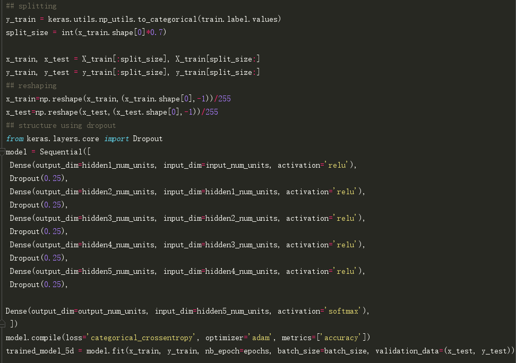This screenshot has height=363, width=516.
Task: Click the '## structure using dropout' comment
Action: 61,125
